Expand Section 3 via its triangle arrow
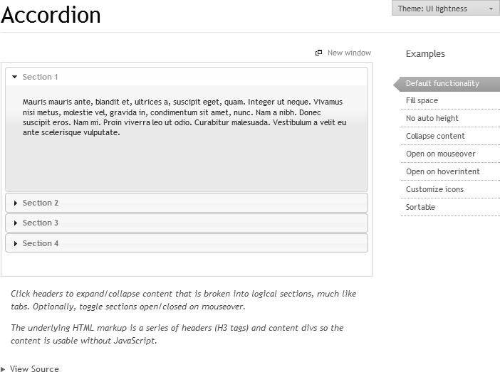This screenshot has width=500, height=372. pos(15,223)
